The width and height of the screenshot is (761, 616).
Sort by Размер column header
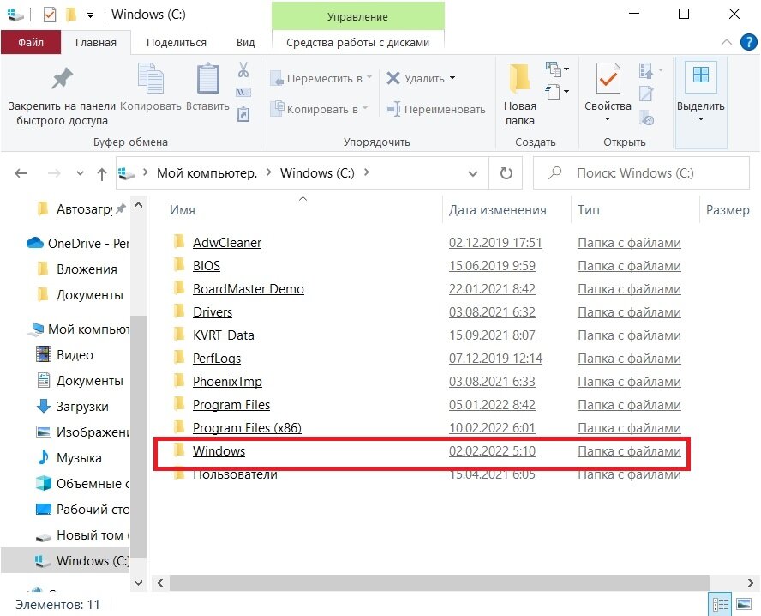[728, 210]
